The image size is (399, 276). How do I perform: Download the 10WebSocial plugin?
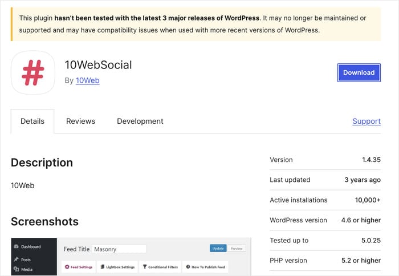tap(359, 72)
